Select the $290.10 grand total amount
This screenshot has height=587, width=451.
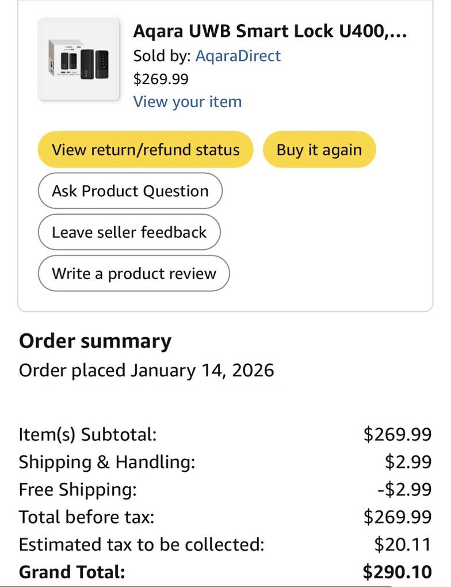pyautogui.click(x=398, y=572)
